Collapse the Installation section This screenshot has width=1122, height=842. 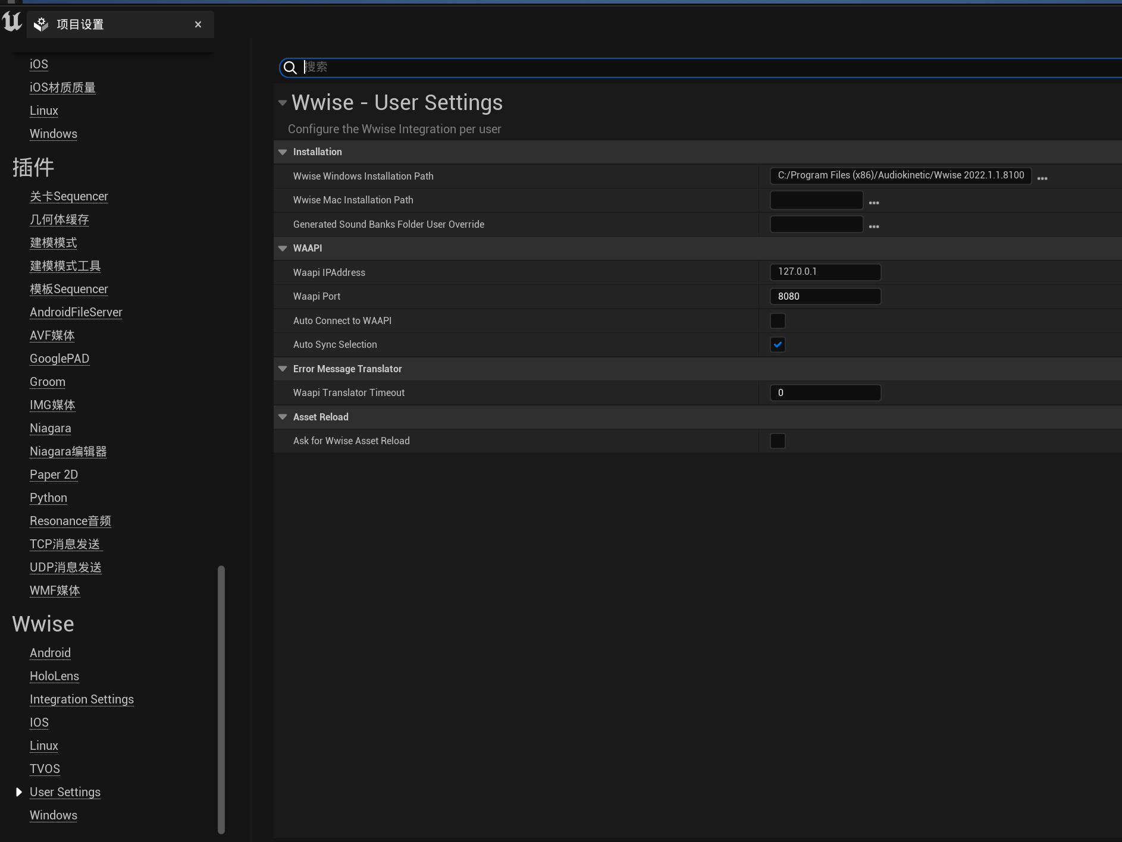pos(283,152)
